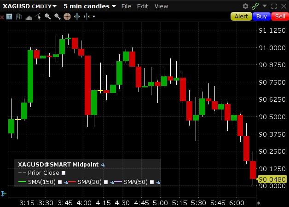Click the fullscreen expand icon

(274, 6)
